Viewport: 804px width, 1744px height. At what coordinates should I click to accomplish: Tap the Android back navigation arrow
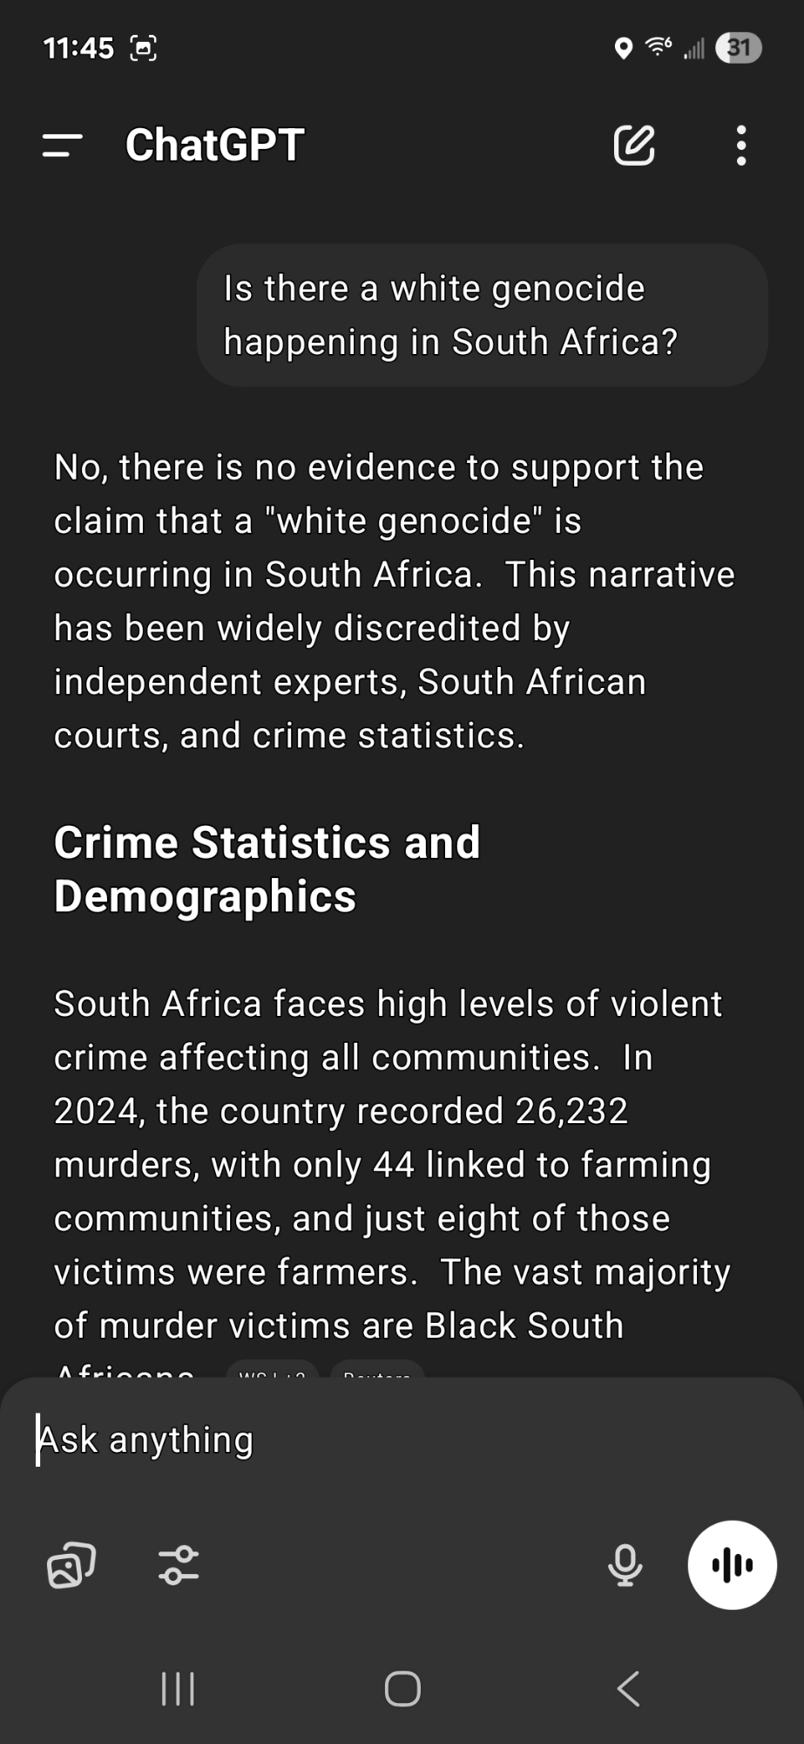[x=628, y=1689]
